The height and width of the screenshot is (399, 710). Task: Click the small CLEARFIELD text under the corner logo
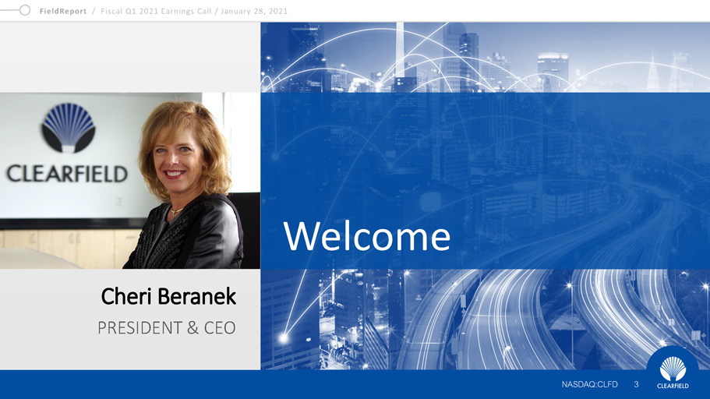672,386
